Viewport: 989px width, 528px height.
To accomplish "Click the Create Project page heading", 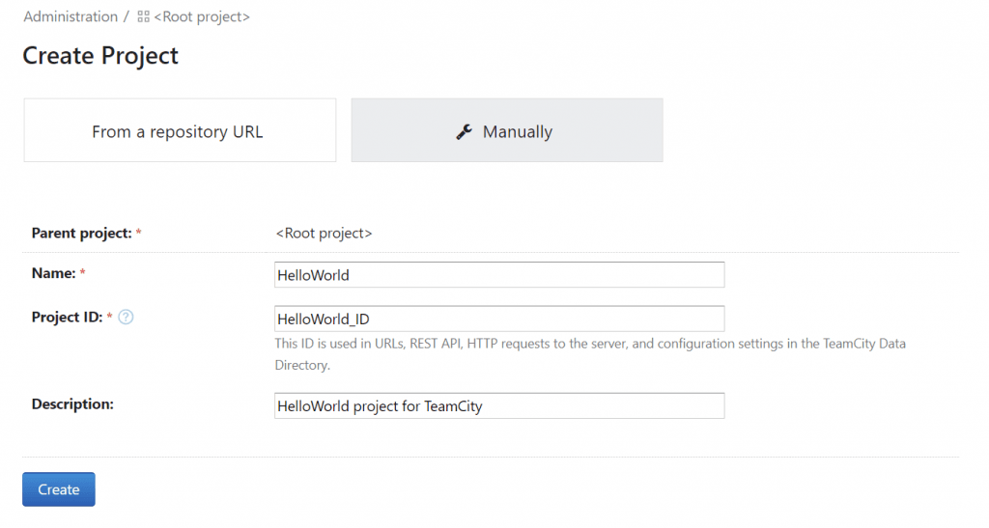I will 100,56.
